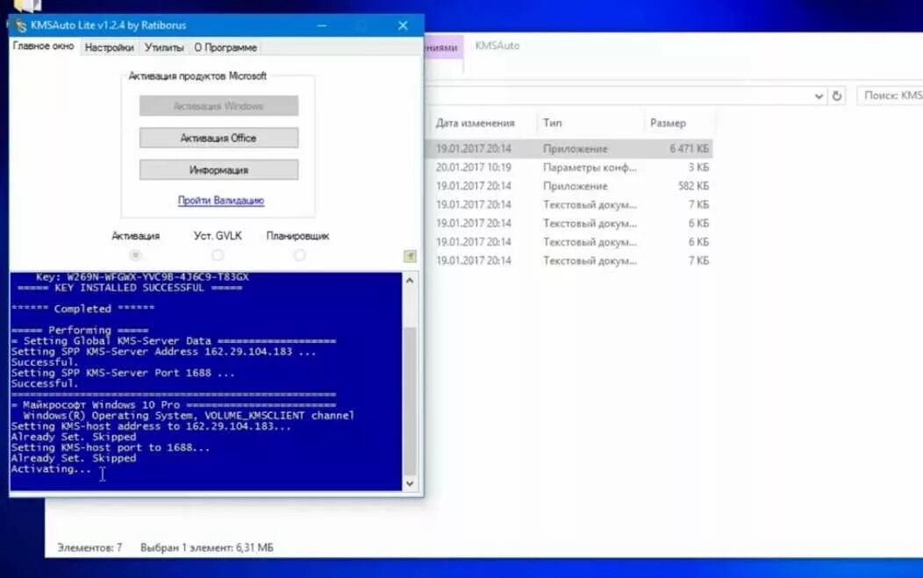Click the Explorer refresh icon
923x578 pixels.
point(836,96)
